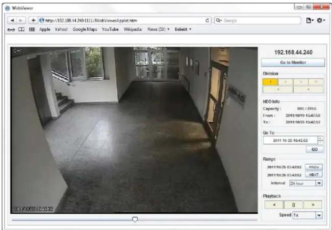Click the Go to Monitor button
The height and width of the screenshot is (230, 332).
[293, 62]
